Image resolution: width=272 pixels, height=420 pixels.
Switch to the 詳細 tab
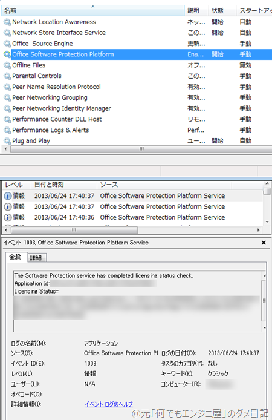36,258
